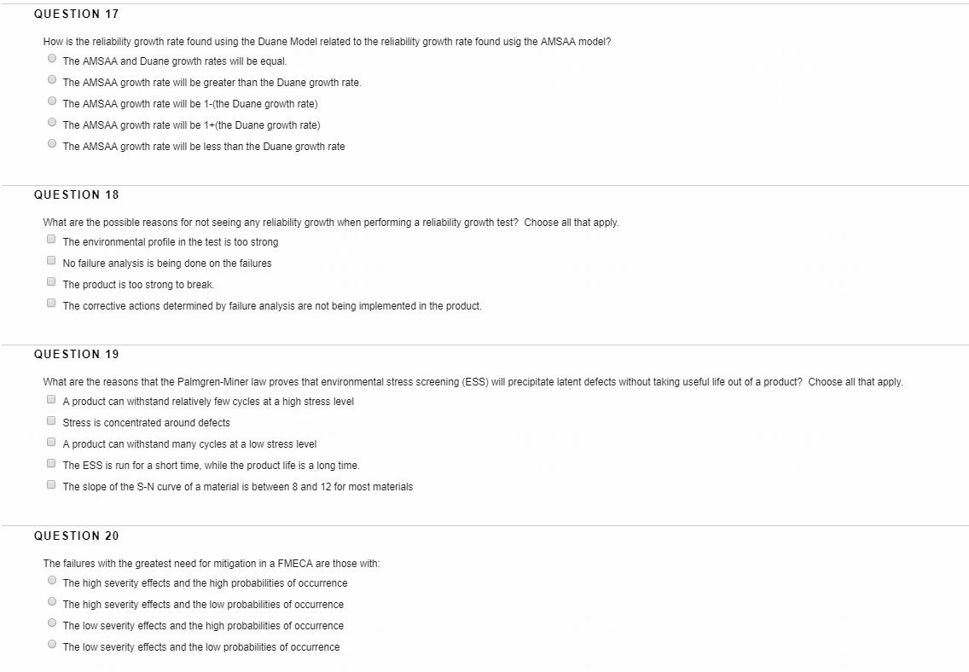Enable the checkbox about corrective actions not being implemented
This screenshot has width=969, height=672.
click(51, 303)
